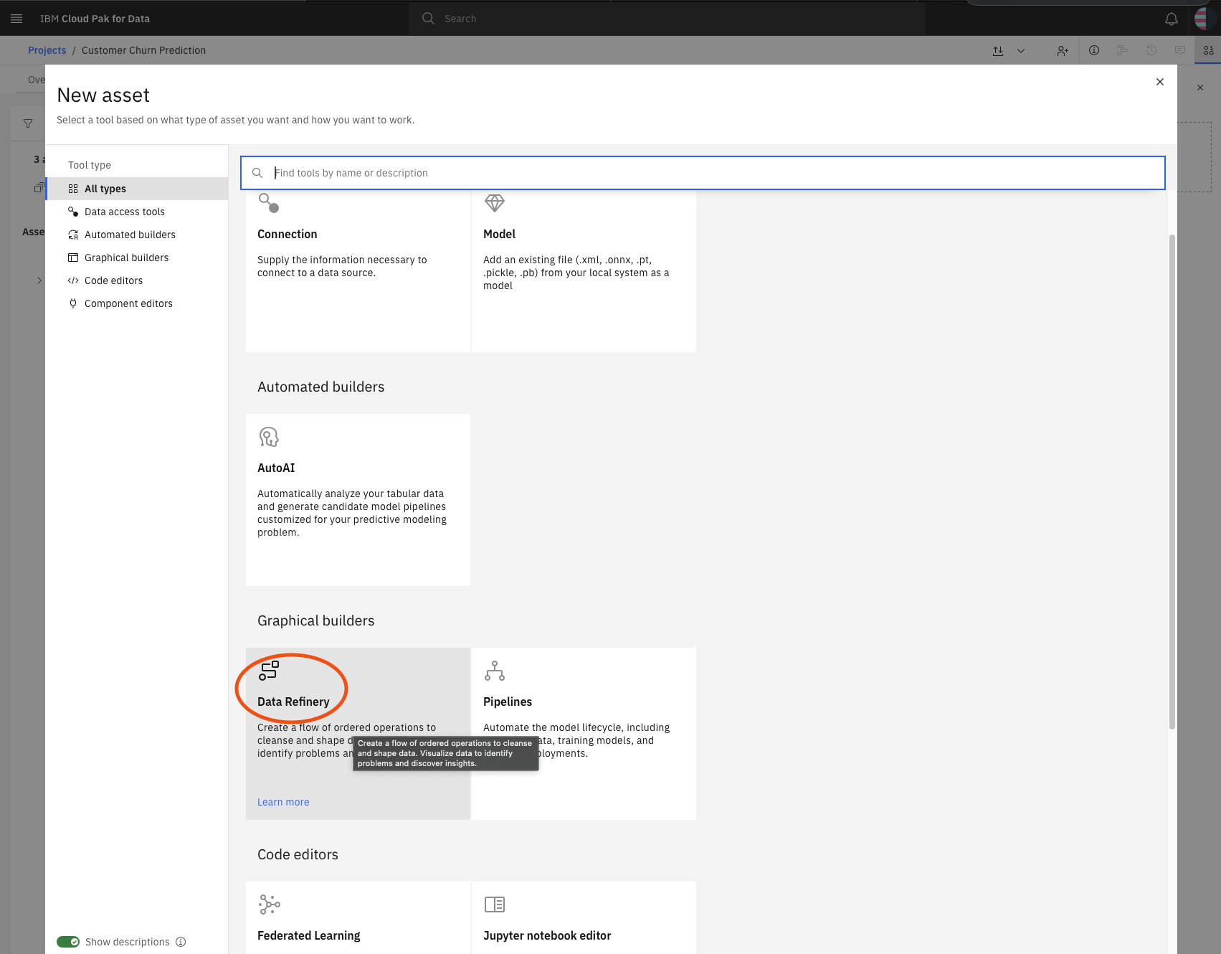Click the Graphical builders table icon
Screen dimensions: 1221x954
tap(73, 258)
